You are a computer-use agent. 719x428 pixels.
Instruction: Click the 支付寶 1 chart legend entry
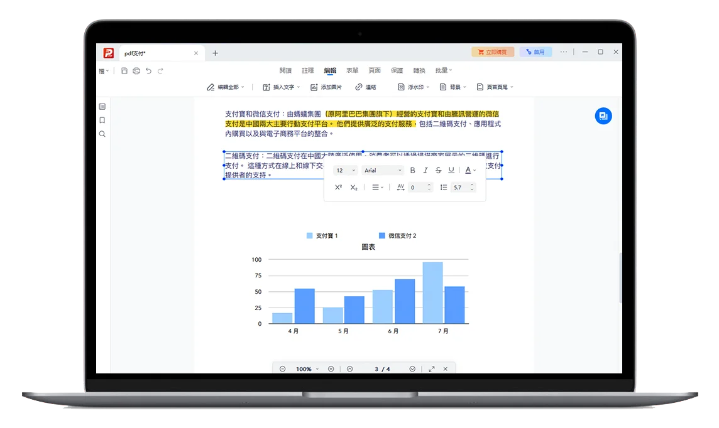[322, 236]
